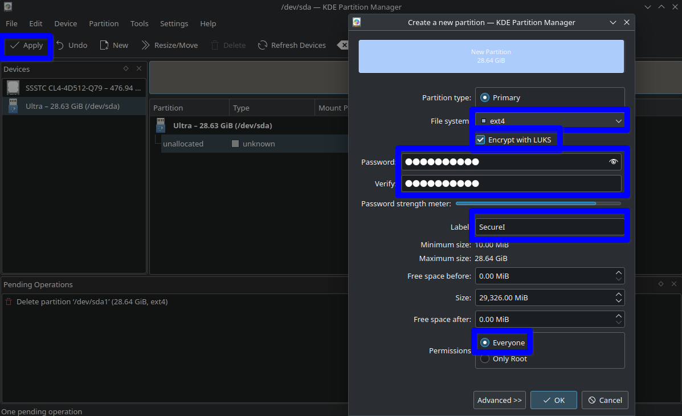Cancel the new partition dialog

[605, 401]
